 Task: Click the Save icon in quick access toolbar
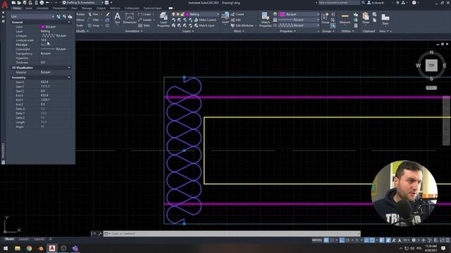tap(25, 3)
